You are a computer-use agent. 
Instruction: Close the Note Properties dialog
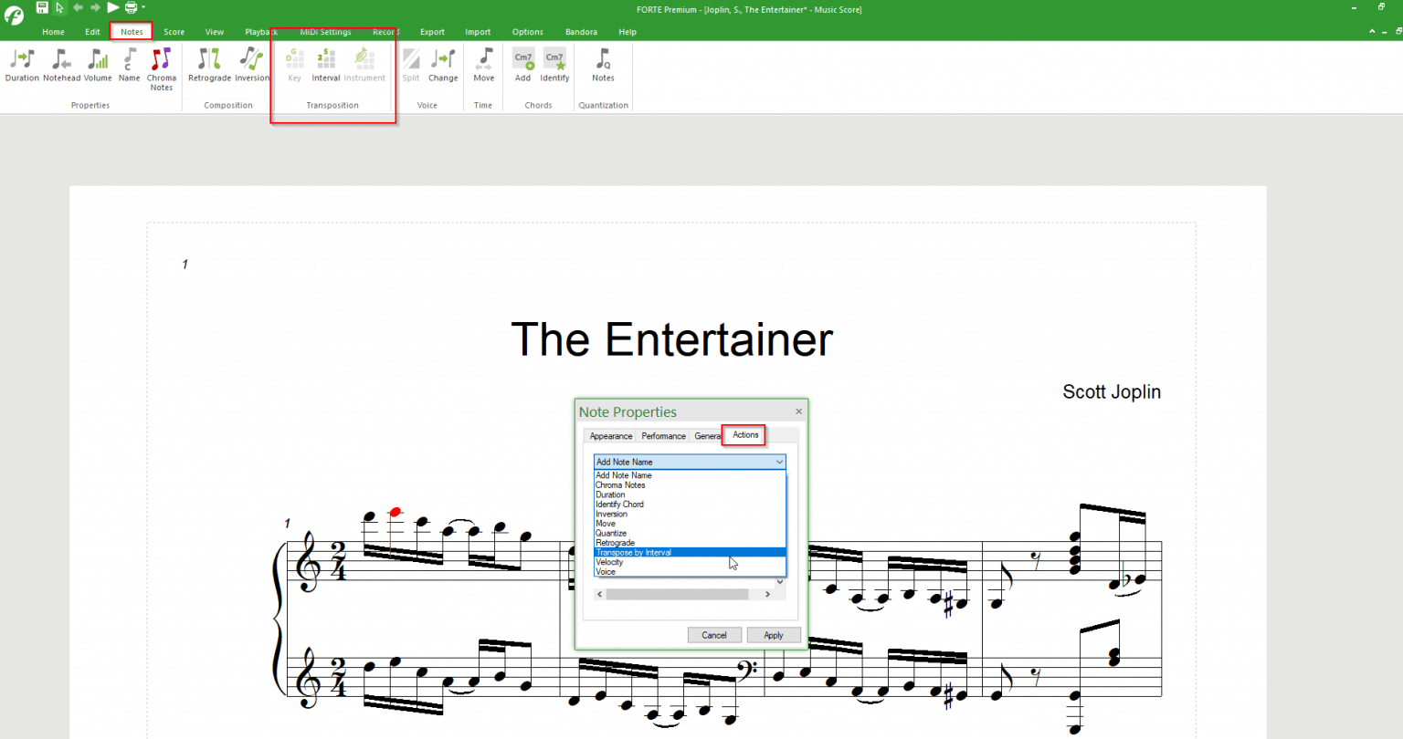point(798,411)
